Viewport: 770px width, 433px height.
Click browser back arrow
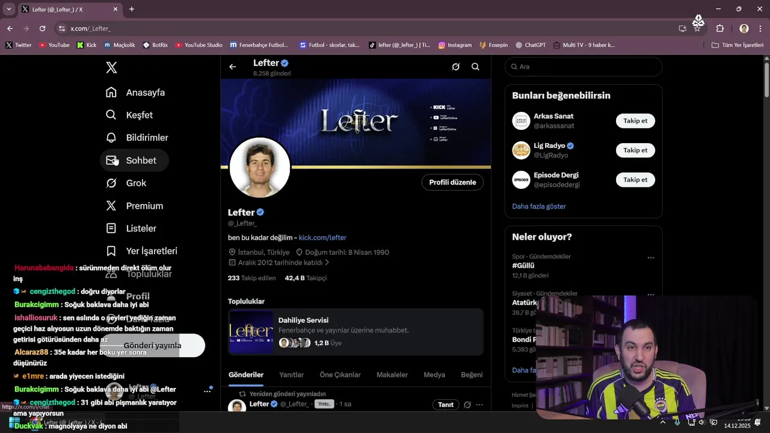[x=10, y=28]
